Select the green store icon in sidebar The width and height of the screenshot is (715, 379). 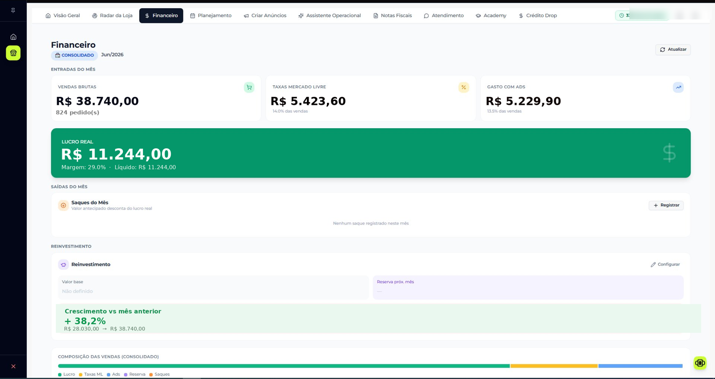[x=13, y=53]
